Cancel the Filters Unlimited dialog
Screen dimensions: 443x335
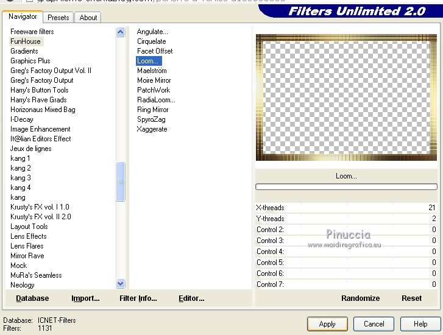point(374,324)
